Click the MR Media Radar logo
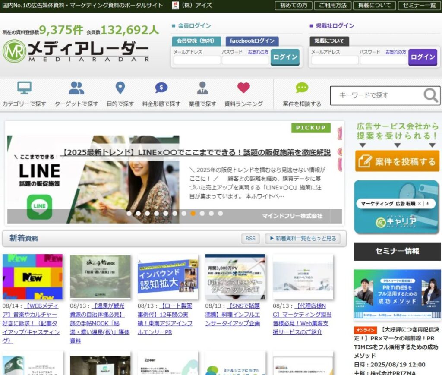 76,51
